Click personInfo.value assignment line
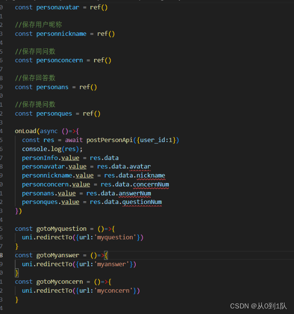 point(70,158)
